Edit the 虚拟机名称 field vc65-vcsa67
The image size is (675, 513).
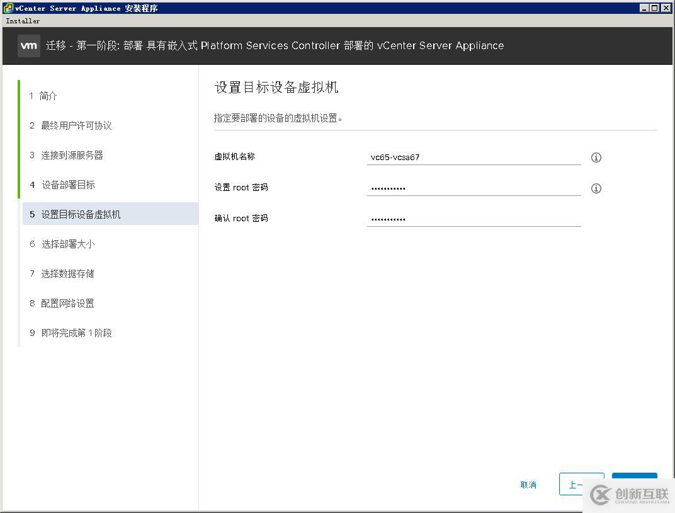474,157
